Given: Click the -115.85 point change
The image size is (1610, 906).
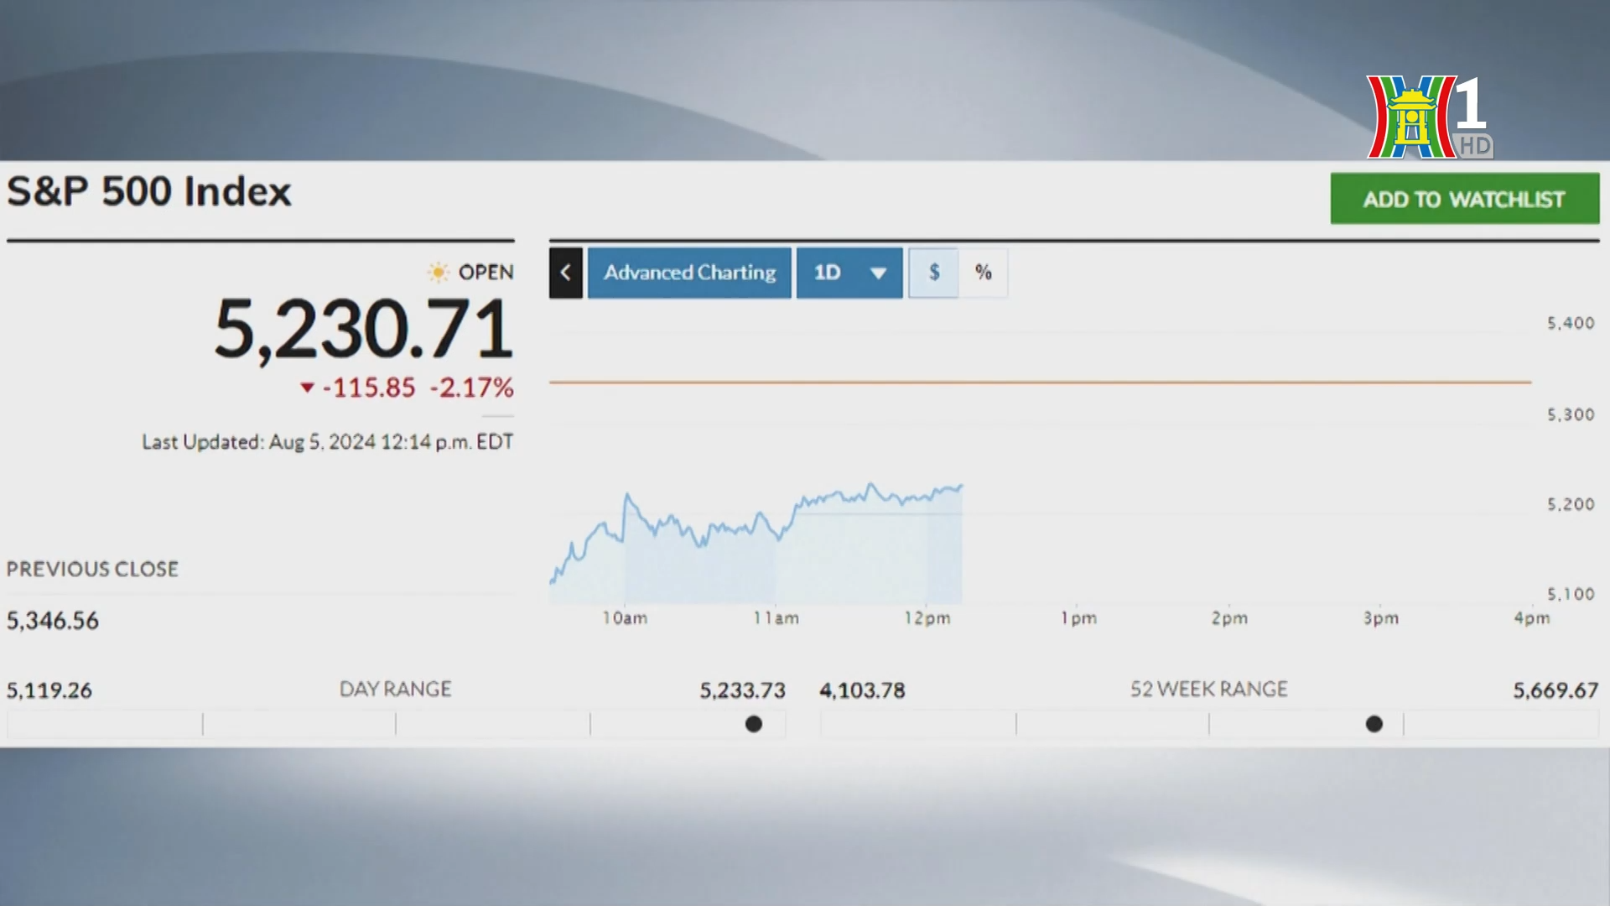Looking at the screenshot, I should pos(369,388).
